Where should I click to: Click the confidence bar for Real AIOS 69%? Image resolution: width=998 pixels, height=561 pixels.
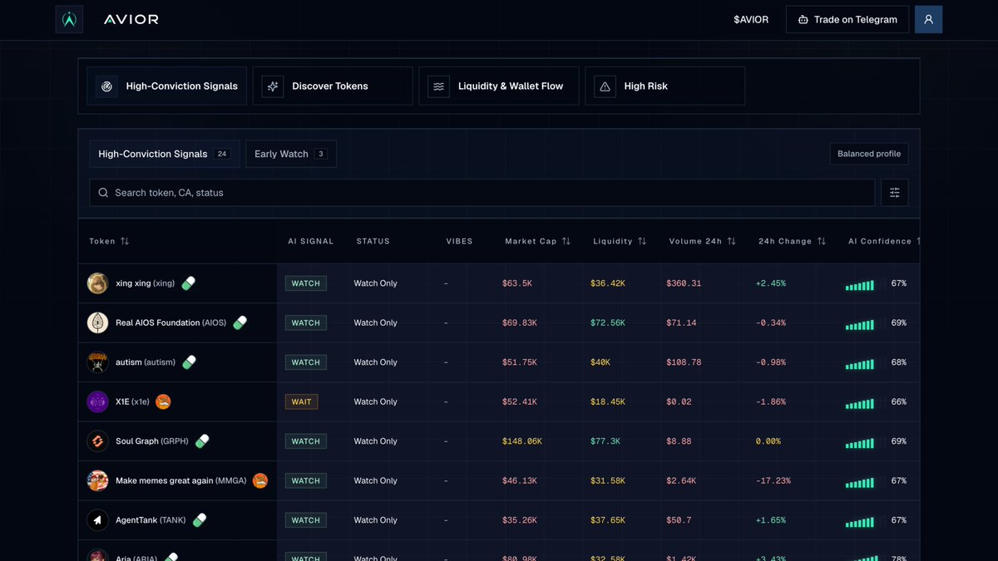pos(860,325)
